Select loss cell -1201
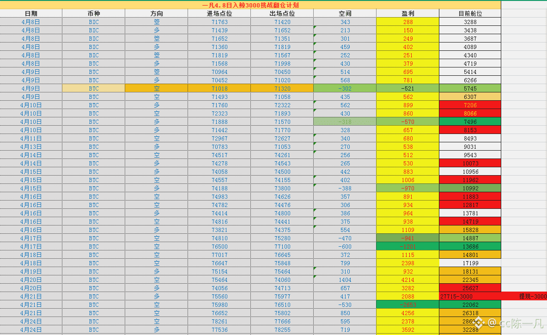The width and height of the screenshot is (547, 335). click(x=407, y=246)
